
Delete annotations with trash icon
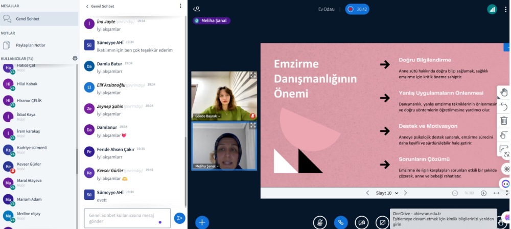[x=504, y=121]
